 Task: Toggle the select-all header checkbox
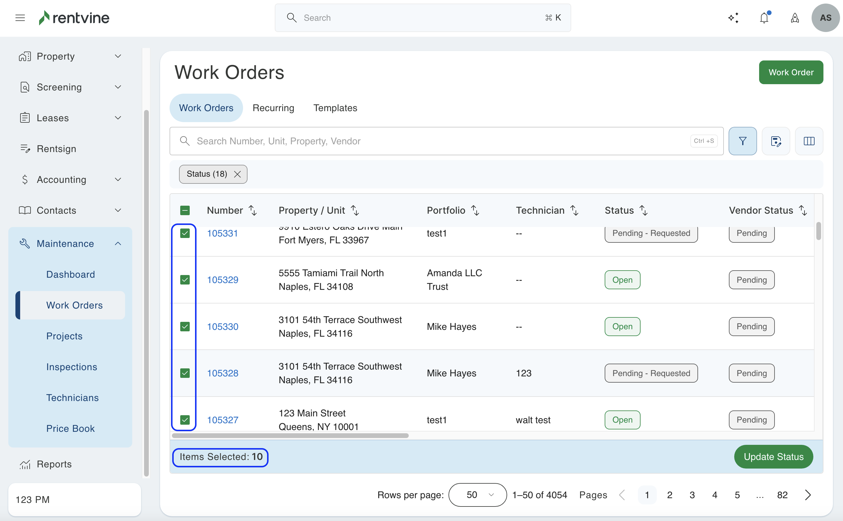point(185,210)
